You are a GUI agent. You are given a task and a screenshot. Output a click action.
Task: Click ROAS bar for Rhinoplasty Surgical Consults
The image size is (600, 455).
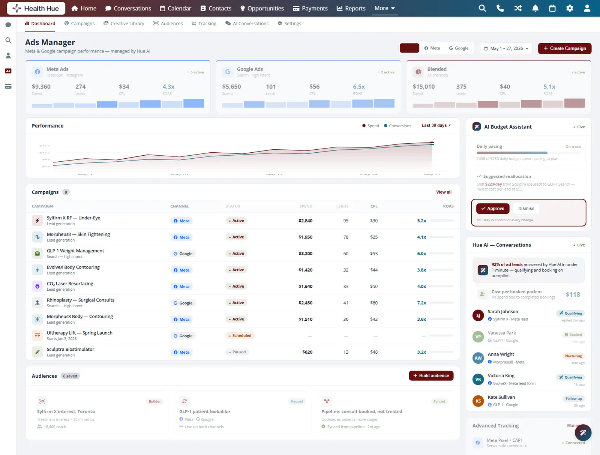(441, 303)
